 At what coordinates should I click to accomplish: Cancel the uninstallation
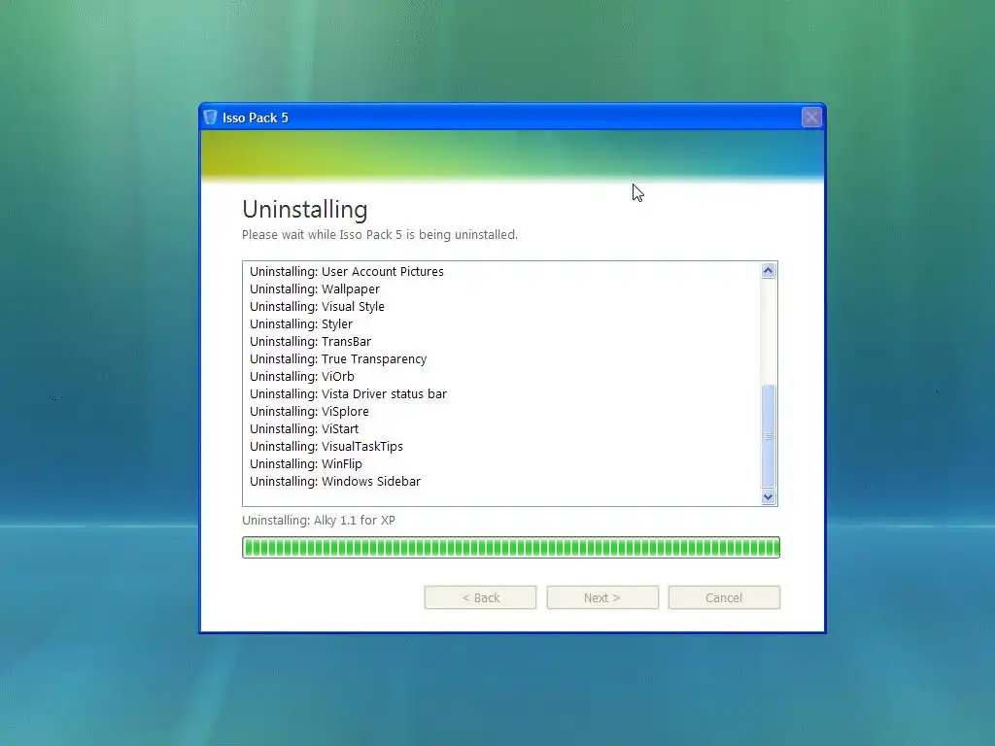(x=724, y=597)
